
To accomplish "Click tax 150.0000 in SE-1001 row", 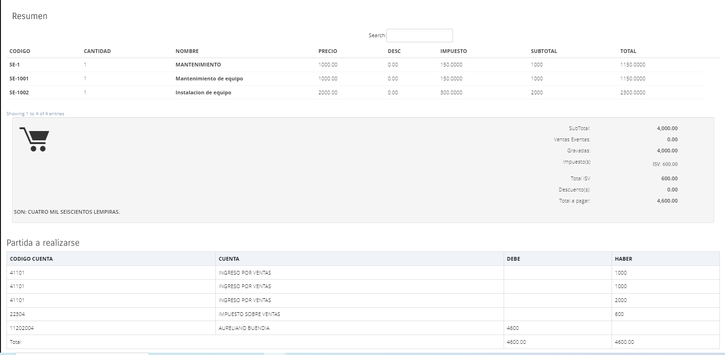I will point(452,79).
